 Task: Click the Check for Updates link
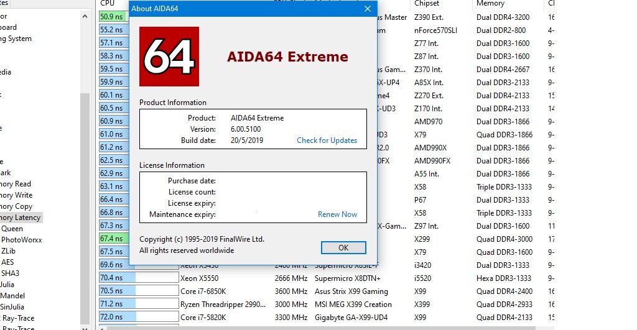tap(327, 140)
